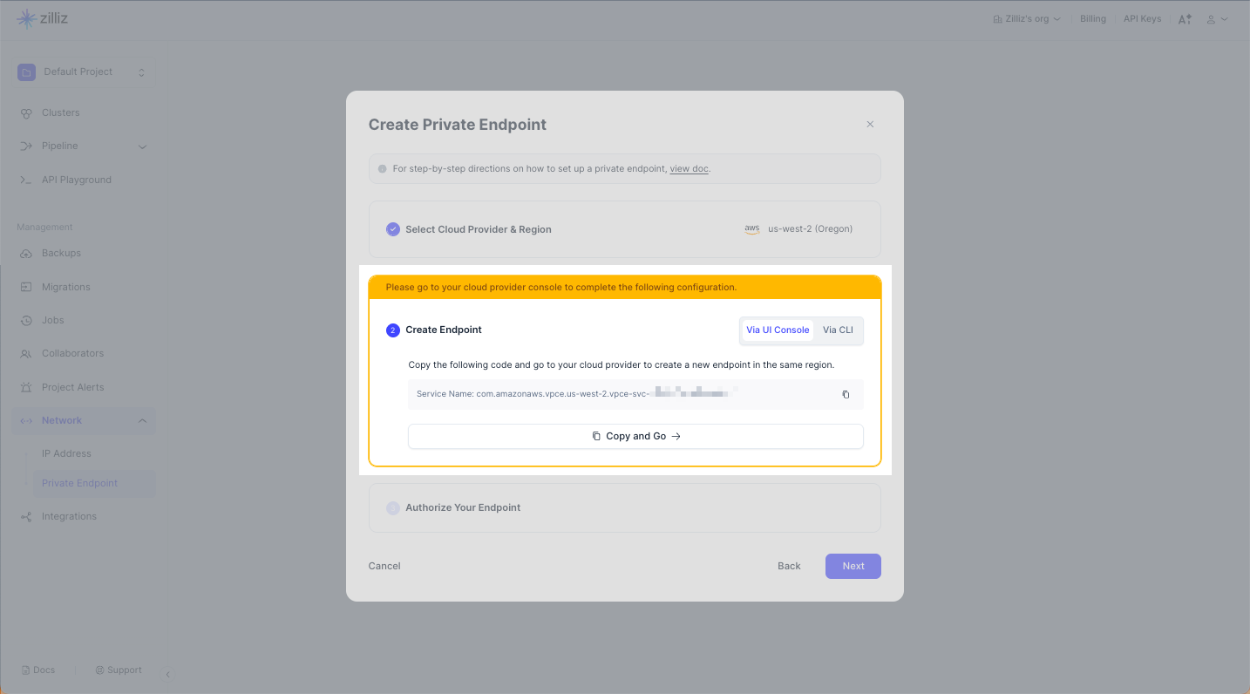Click the Migrations sidebar icon
1250x694 pixels.
pos(26,287)
